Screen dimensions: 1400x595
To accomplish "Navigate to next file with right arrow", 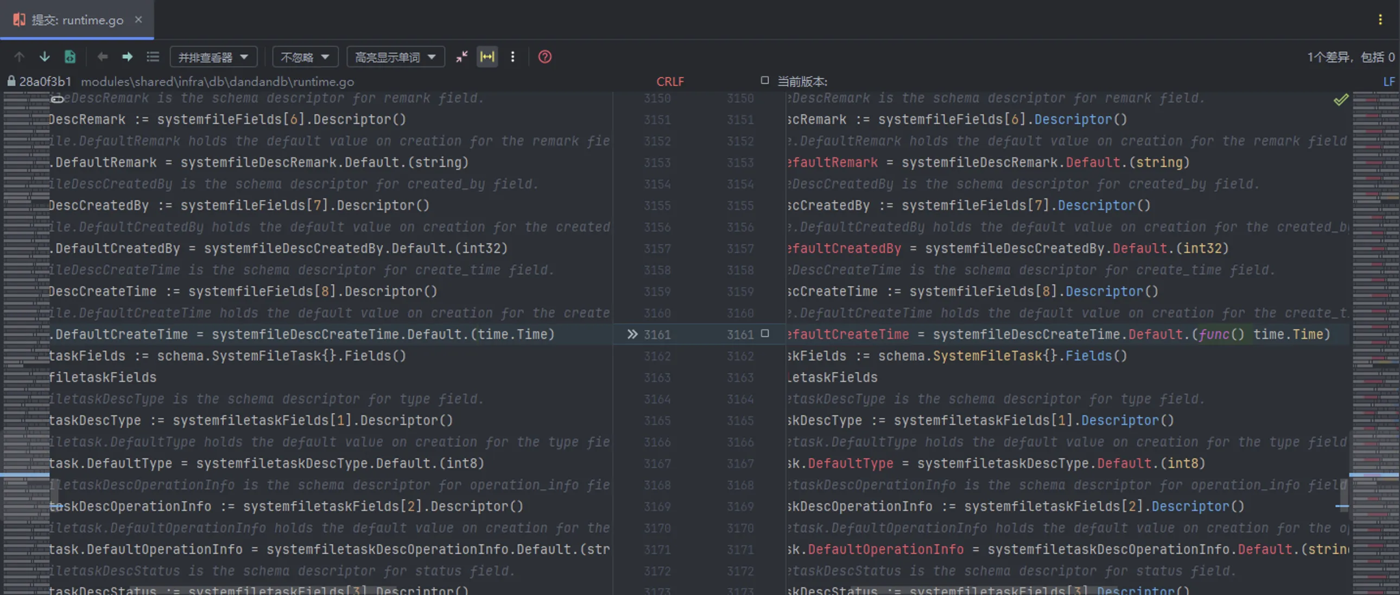I will (x=127, y=56).
